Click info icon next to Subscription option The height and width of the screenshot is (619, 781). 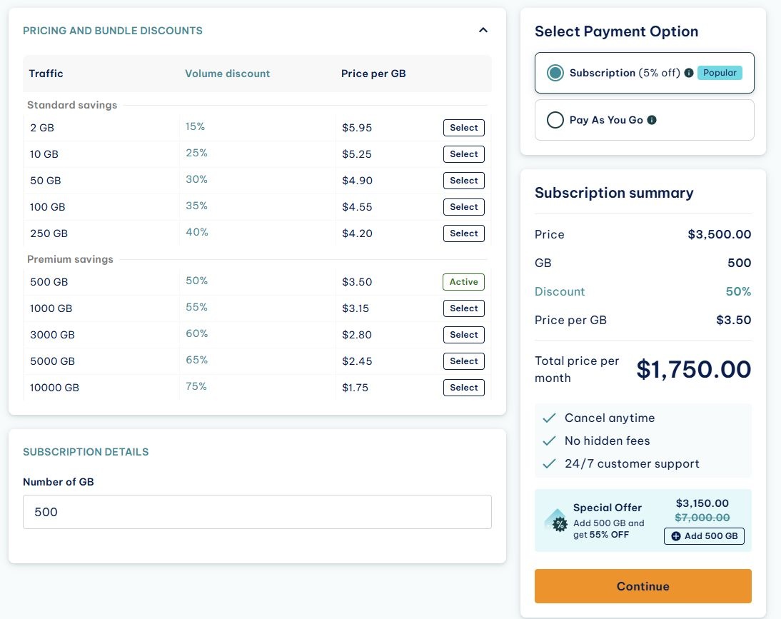[689, 73]
